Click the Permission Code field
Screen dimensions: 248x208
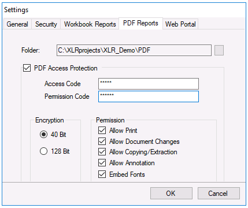point(149,96)
